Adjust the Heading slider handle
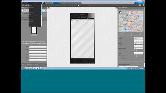This screenshot has height=93, width=166. click(x=136, y=51)
